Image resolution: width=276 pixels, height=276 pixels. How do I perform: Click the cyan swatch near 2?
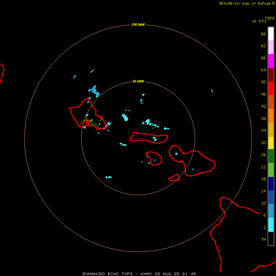[271, 225]
